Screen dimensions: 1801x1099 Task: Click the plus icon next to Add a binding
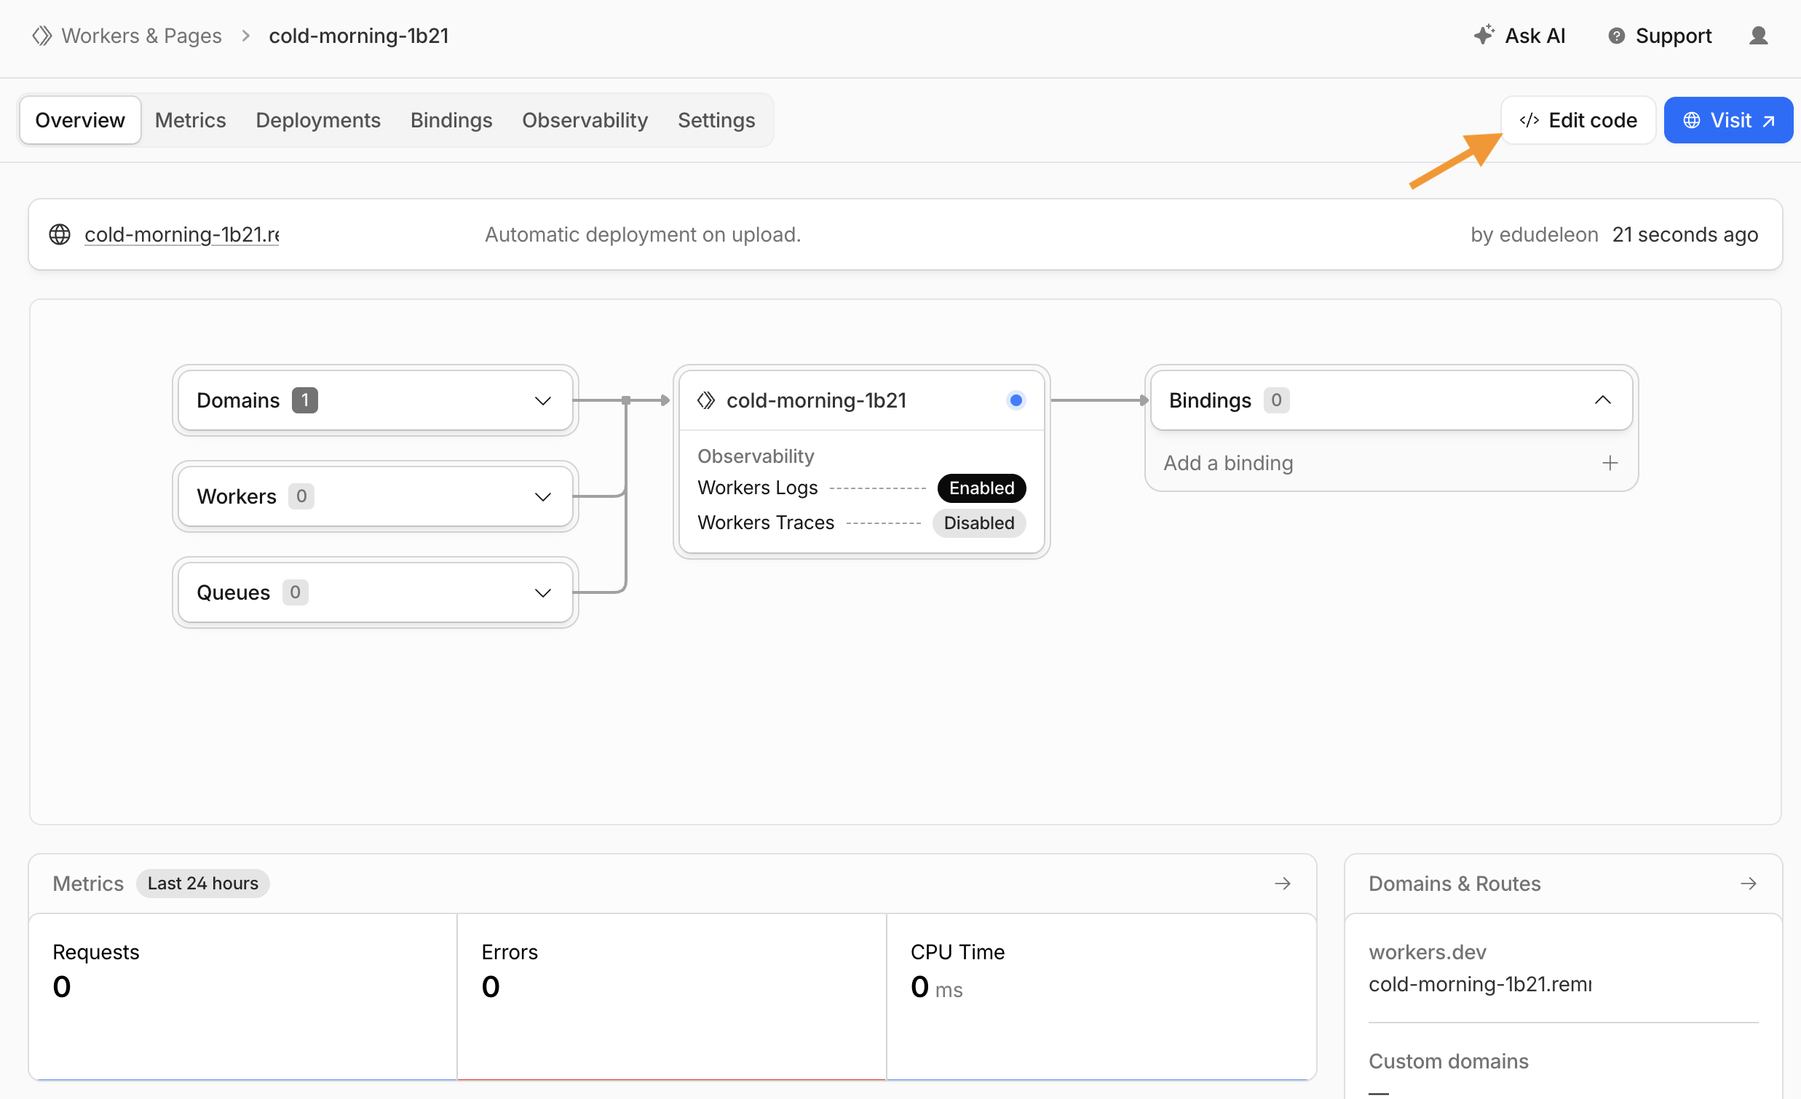[1610, 463]
